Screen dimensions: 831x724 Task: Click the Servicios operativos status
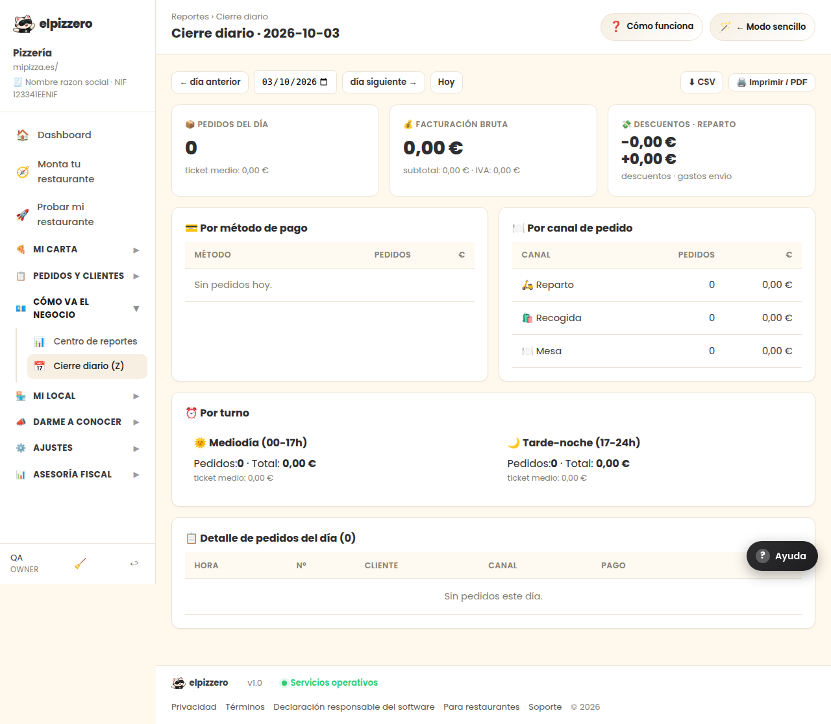[x=329, y=683]
